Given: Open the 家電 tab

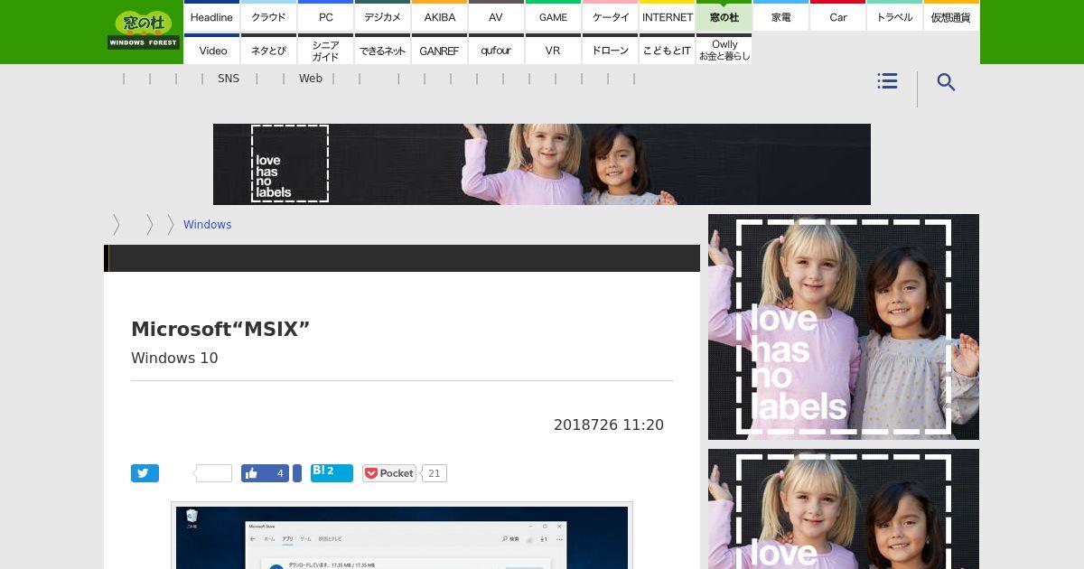Looking at the screenshot, I should pyautogui.click(x=780, y=16).
